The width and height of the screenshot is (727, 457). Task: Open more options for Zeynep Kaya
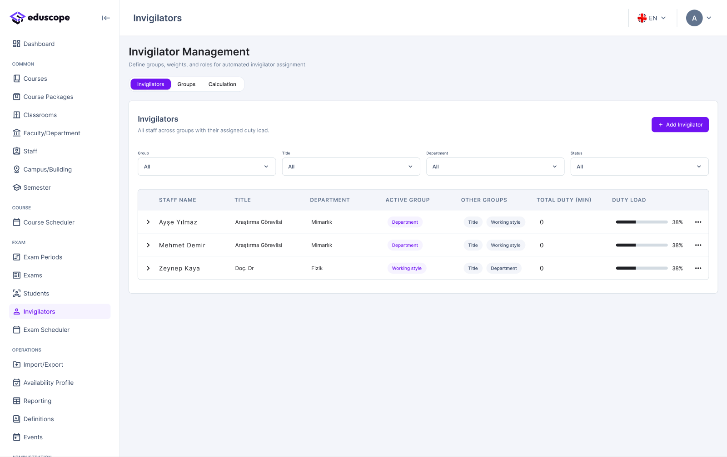pos(698,268)
